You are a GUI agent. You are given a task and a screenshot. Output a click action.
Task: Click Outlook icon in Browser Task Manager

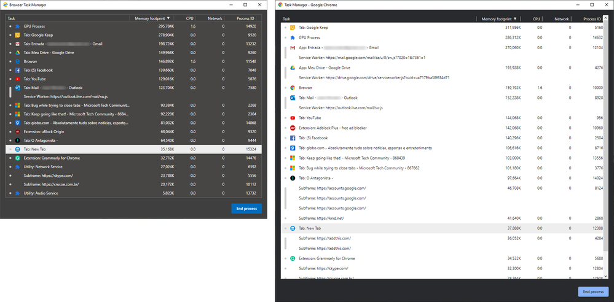tap(17, 88)
